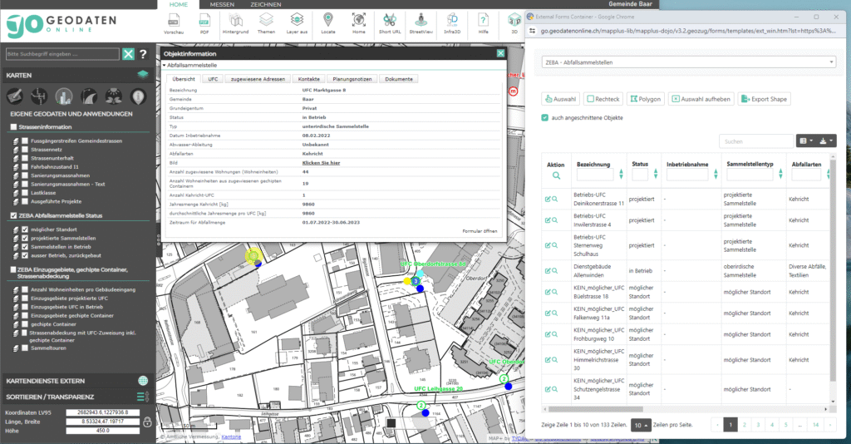The width and height of the screenshot is (851, 444).
Task: Open the ZEBA - Abfallsammelstellen dropdown
Action: pyautogui.click(x=688, y=62)
